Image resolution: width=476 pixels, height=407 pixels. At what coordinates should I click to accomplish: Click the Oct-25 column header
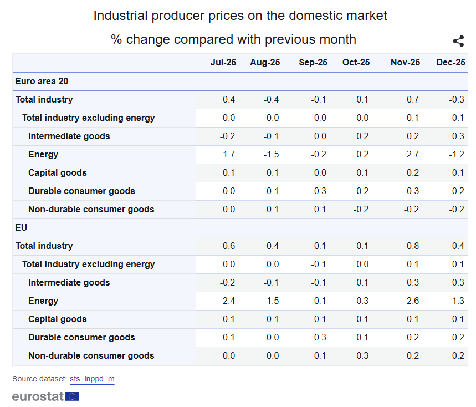click(356, 63)
